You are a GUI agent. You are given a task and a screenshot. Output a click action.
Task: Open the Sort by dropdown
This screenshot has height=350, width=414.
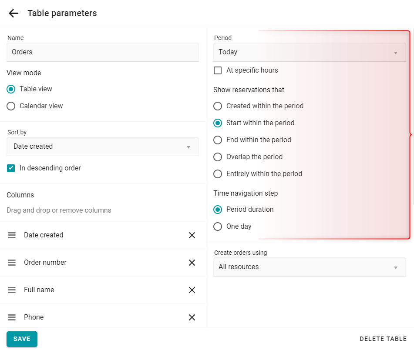[103, 147]
